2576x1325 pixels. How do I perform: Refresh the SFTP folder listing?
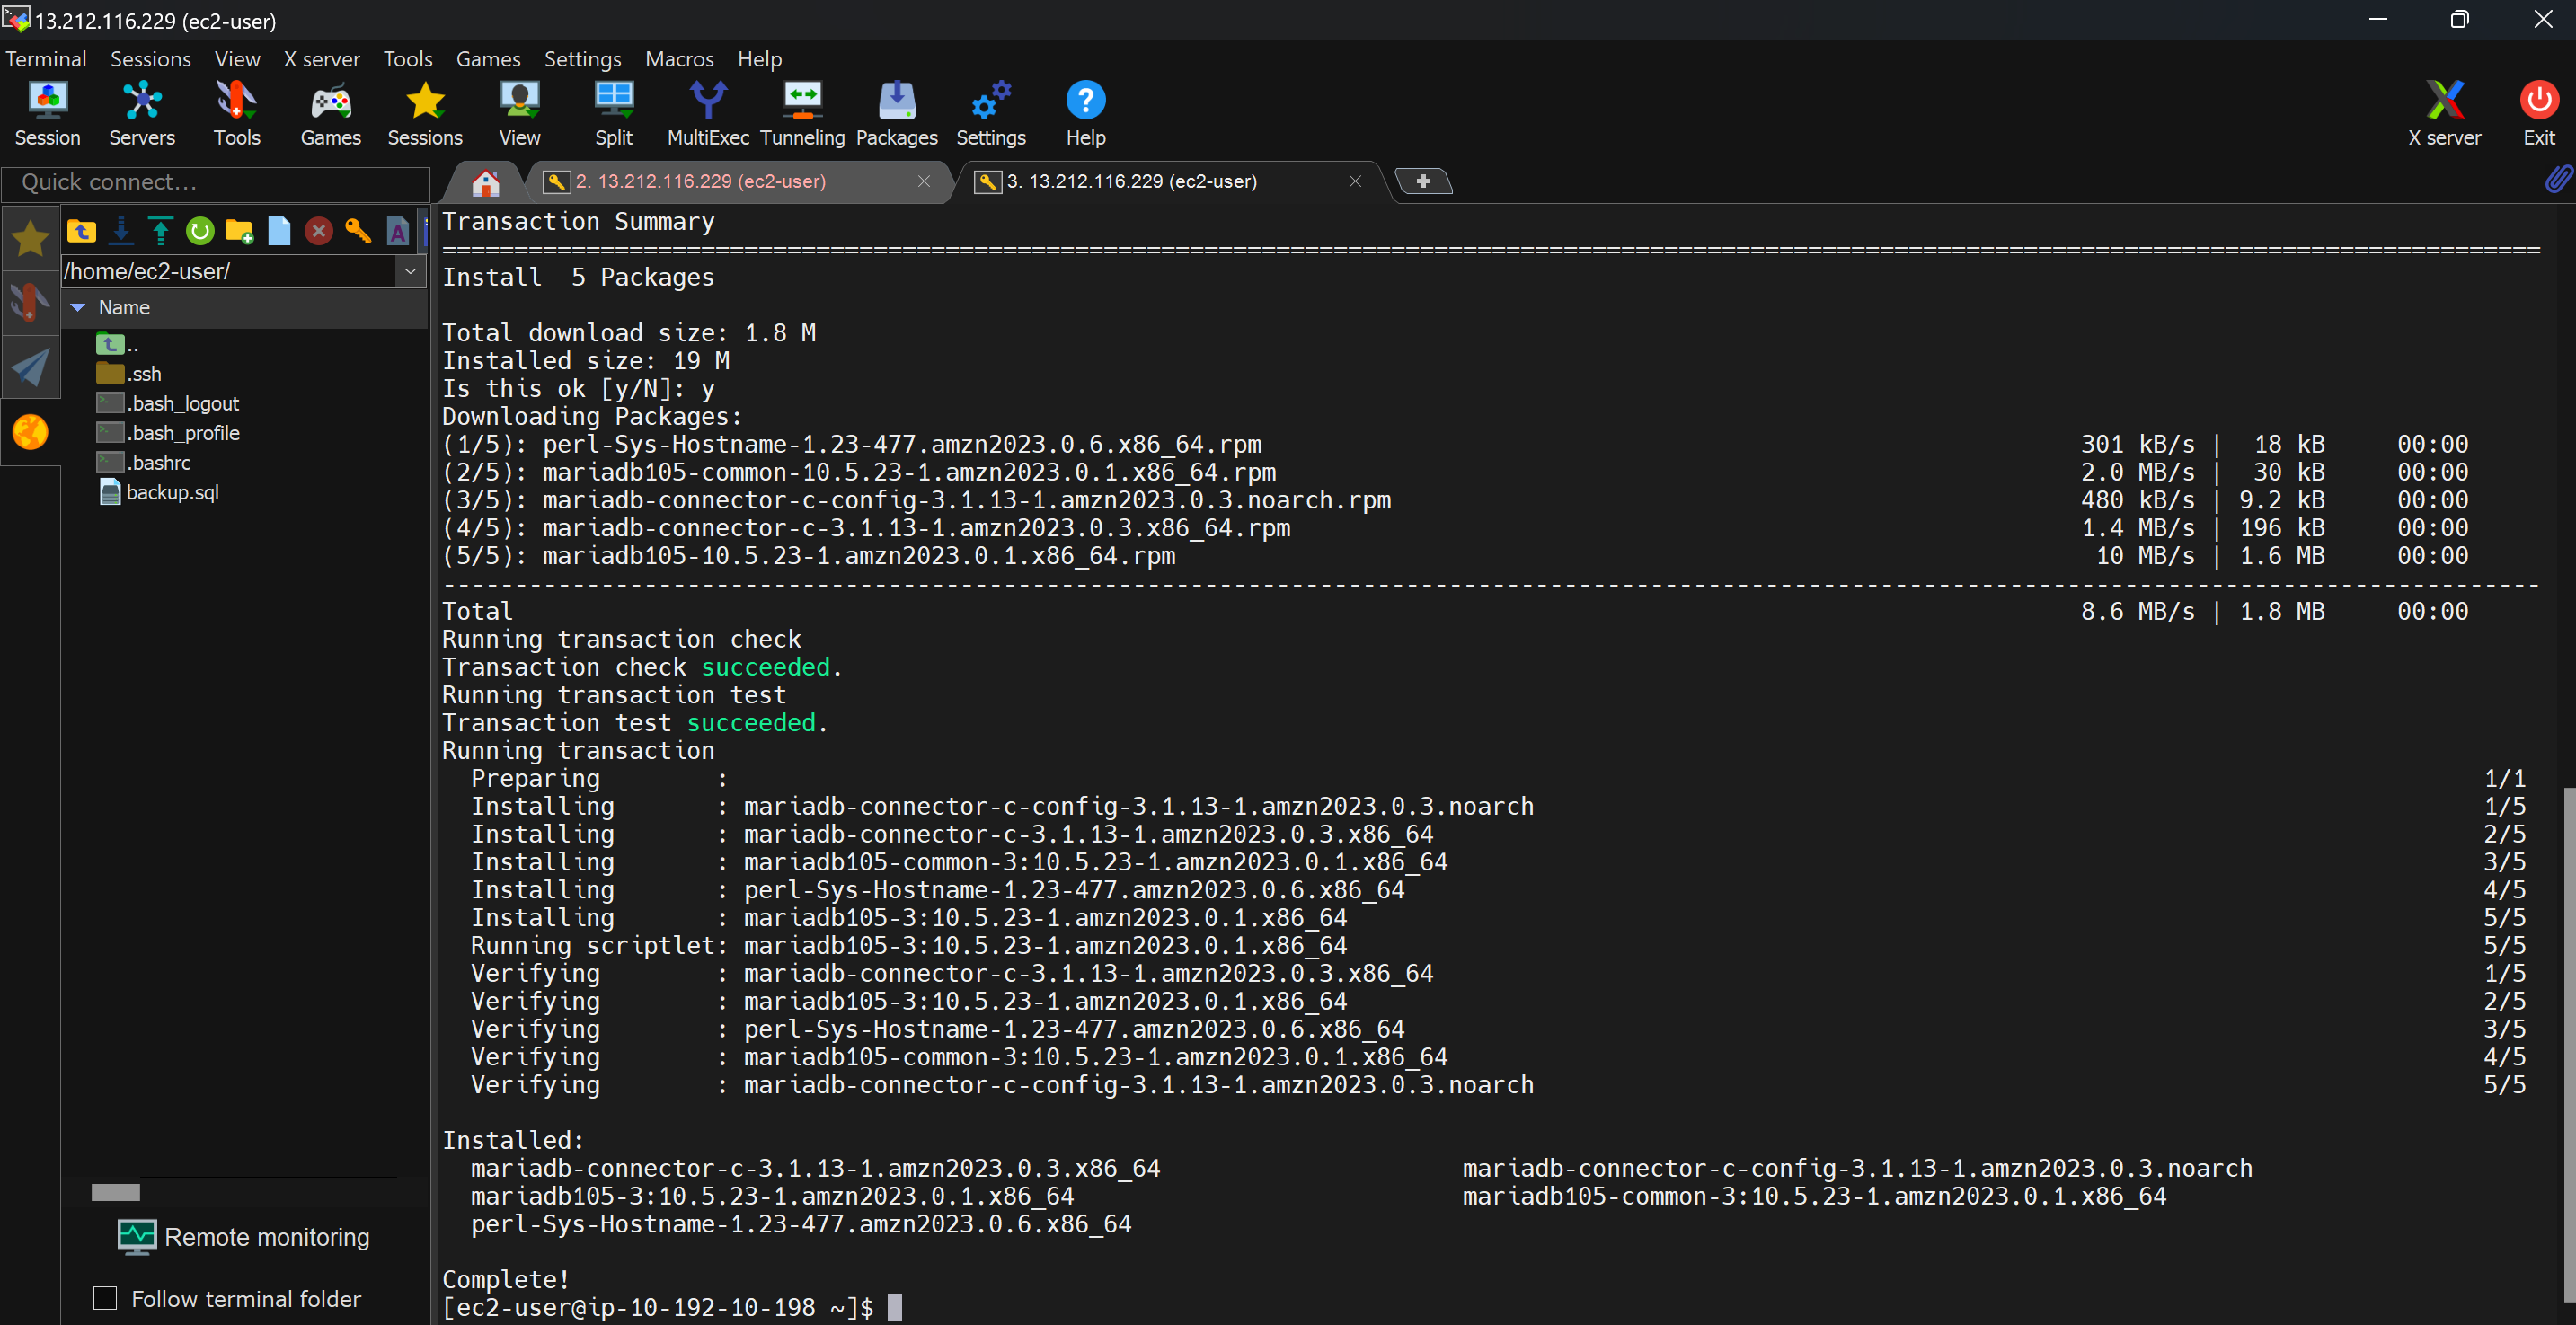pos(200,231)
